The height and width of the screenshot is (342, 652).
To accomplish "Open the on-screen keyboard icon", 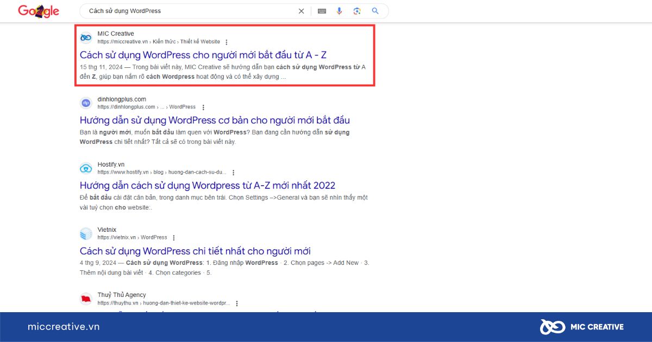I will pos(322,11).
